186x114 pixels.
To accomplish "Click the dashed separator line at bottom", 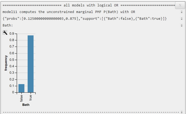I will tap(91, 112).
